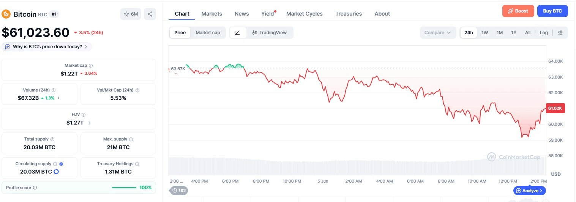
Task: Open the Chart tab
Action: 182,14
